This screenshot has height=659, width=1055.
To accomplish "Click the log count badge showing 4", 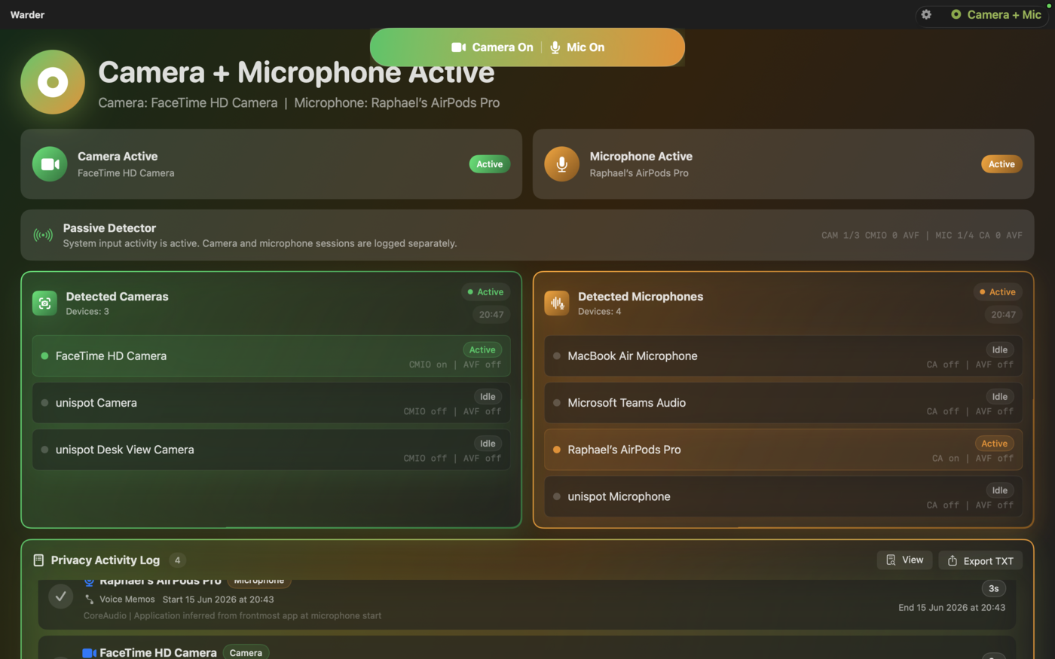I will click(x=177, y=560).
